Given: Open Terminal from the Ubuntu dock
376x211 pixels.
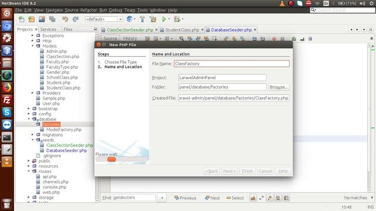Looking at the screenshot, I should coord(6,137).
